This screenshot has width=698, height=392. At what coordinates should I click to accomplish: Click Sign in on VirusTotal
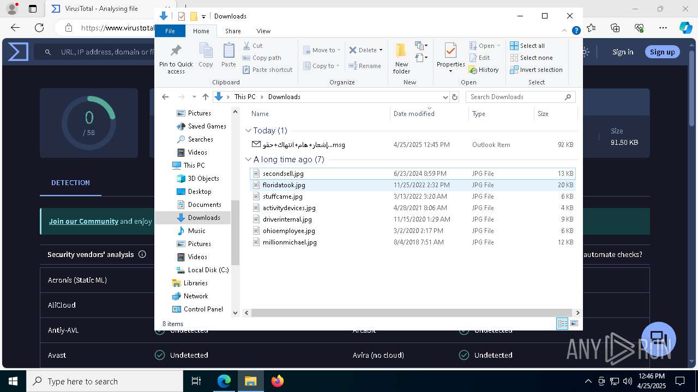pyautogui.click(x=623, y=52)
